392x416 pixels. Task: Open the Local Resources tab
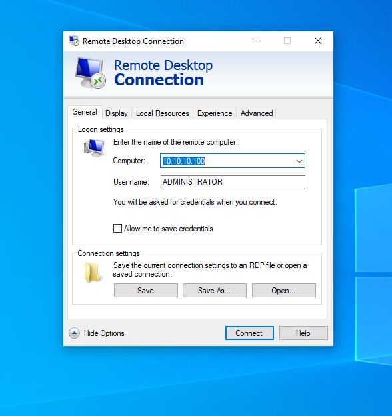pos(162,113)
